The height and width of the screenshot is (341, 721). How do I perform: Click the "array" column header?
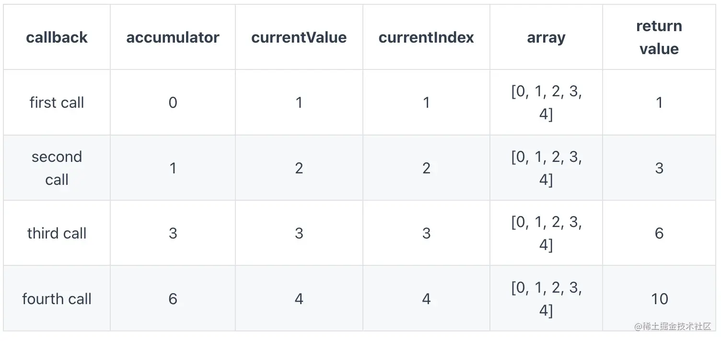tap(546, 37)
